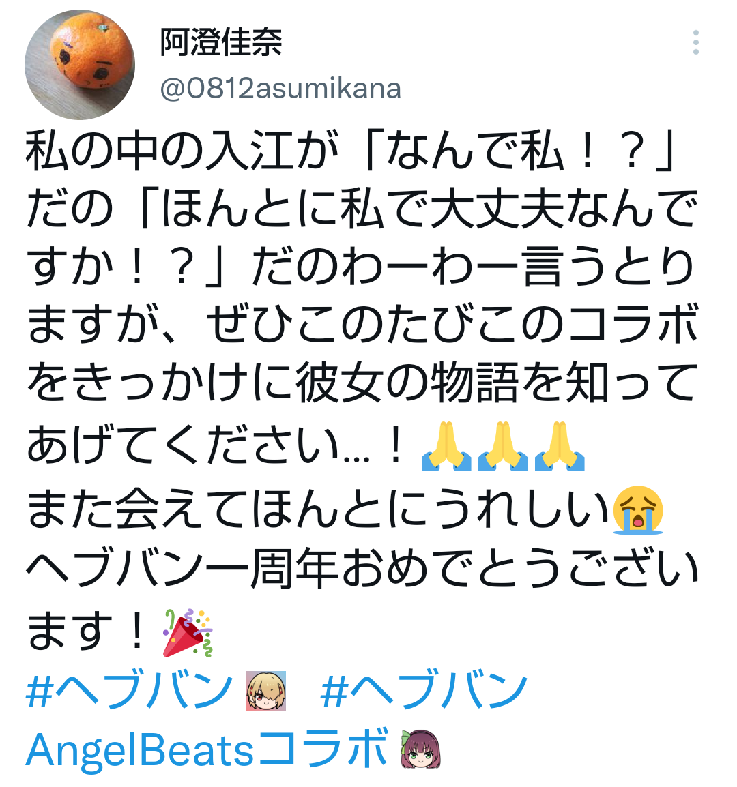Select the line starting をきっかけに彼女の
This screenshot has height=787, width=737.
tap(362, 383)
